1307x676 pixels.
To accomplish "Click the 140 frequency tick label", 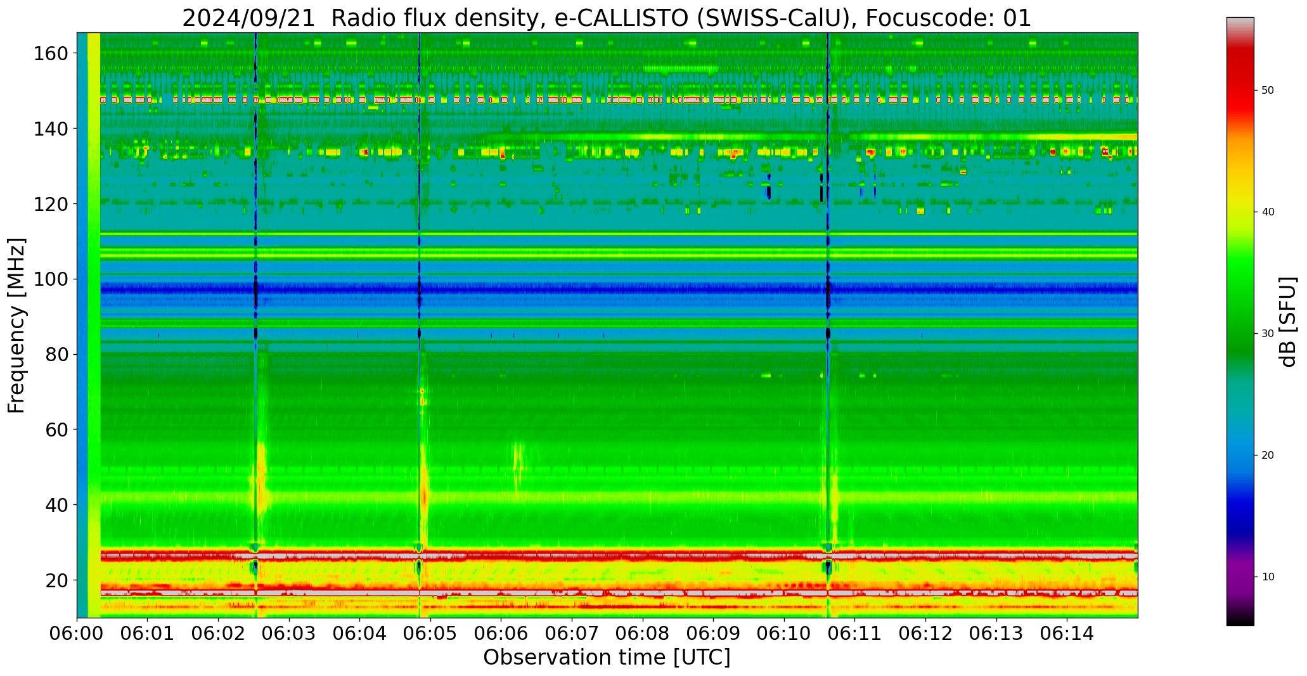I will tap(51, 129).
